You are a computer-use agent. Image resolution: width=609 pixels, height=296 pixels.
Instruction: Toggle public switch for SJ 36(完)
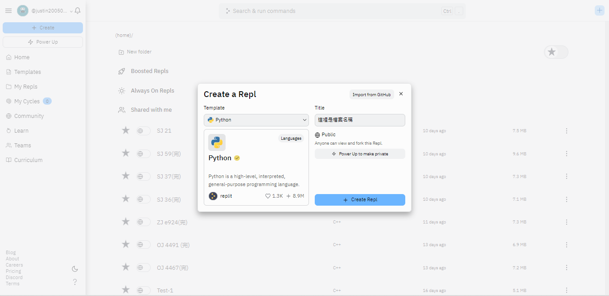coord(143,199)
